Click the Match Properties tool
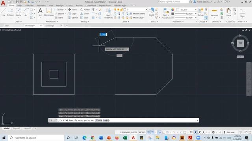252x141 pixels. 166,13
